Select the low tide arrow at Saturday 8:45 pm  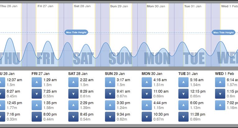(73, 117)
